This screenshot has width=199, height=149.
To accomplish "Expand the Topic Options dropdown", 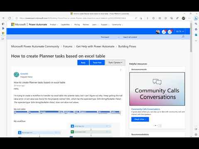I will pos(115,62).
